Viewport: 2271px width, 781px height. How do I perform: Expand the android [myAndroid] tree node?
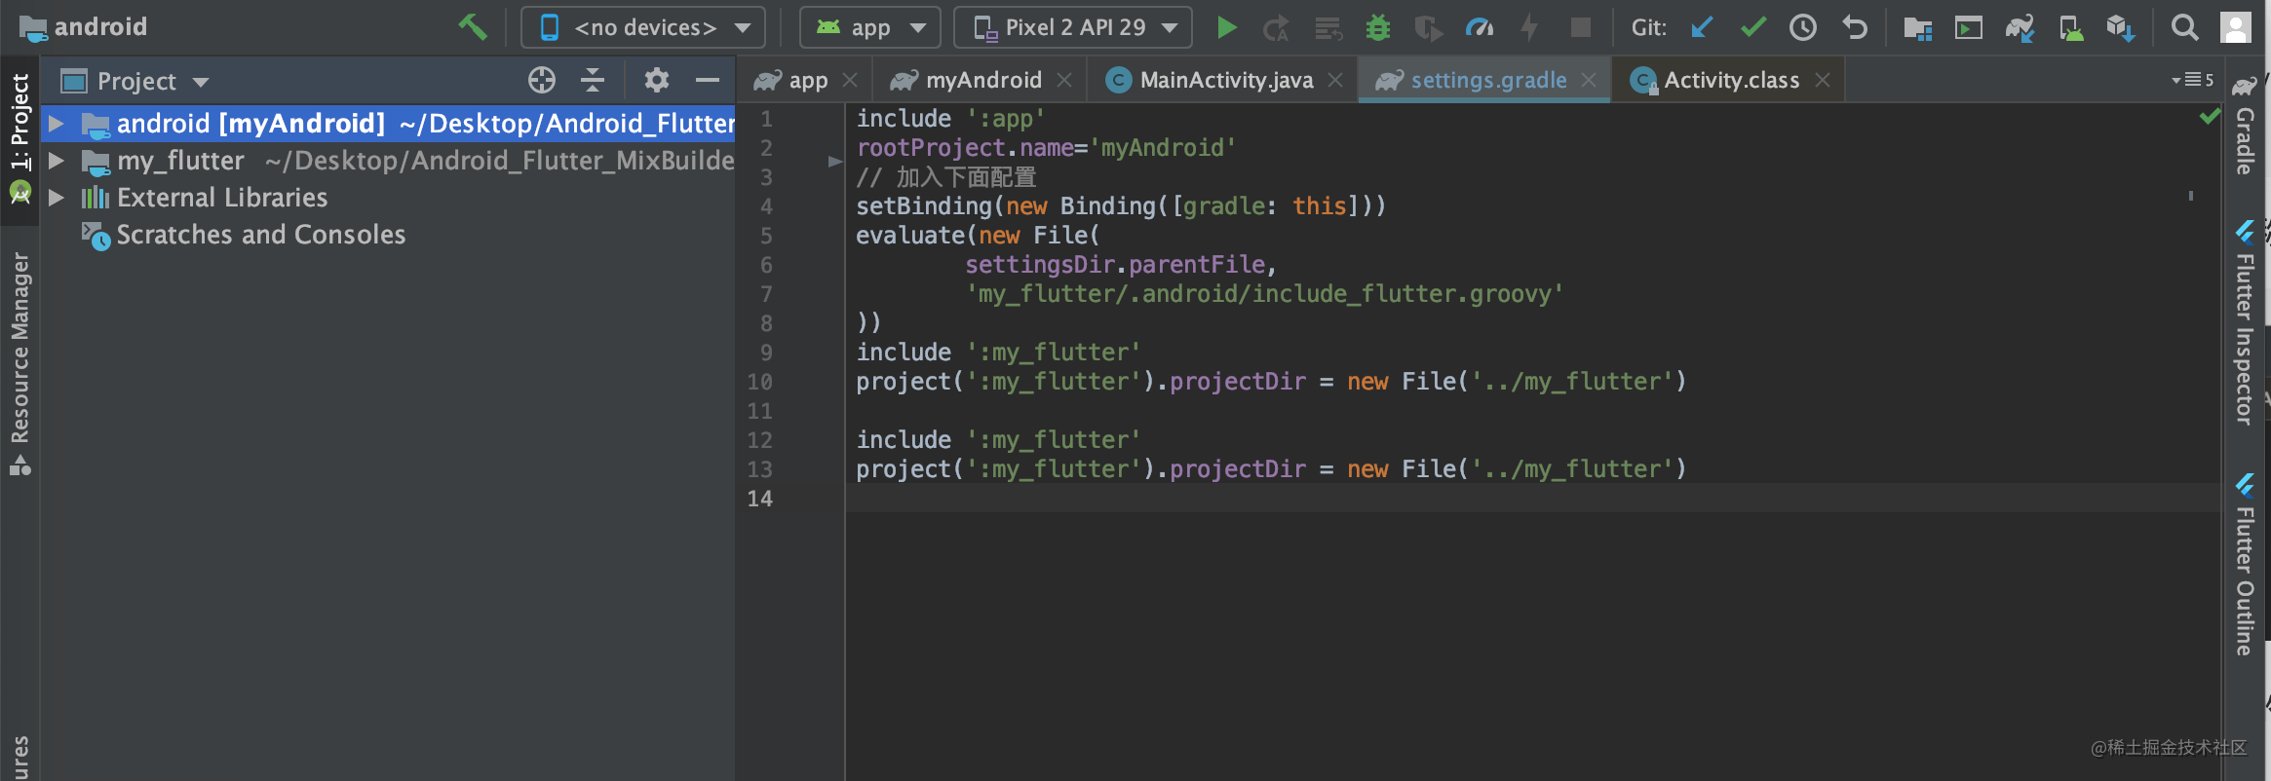57,124
